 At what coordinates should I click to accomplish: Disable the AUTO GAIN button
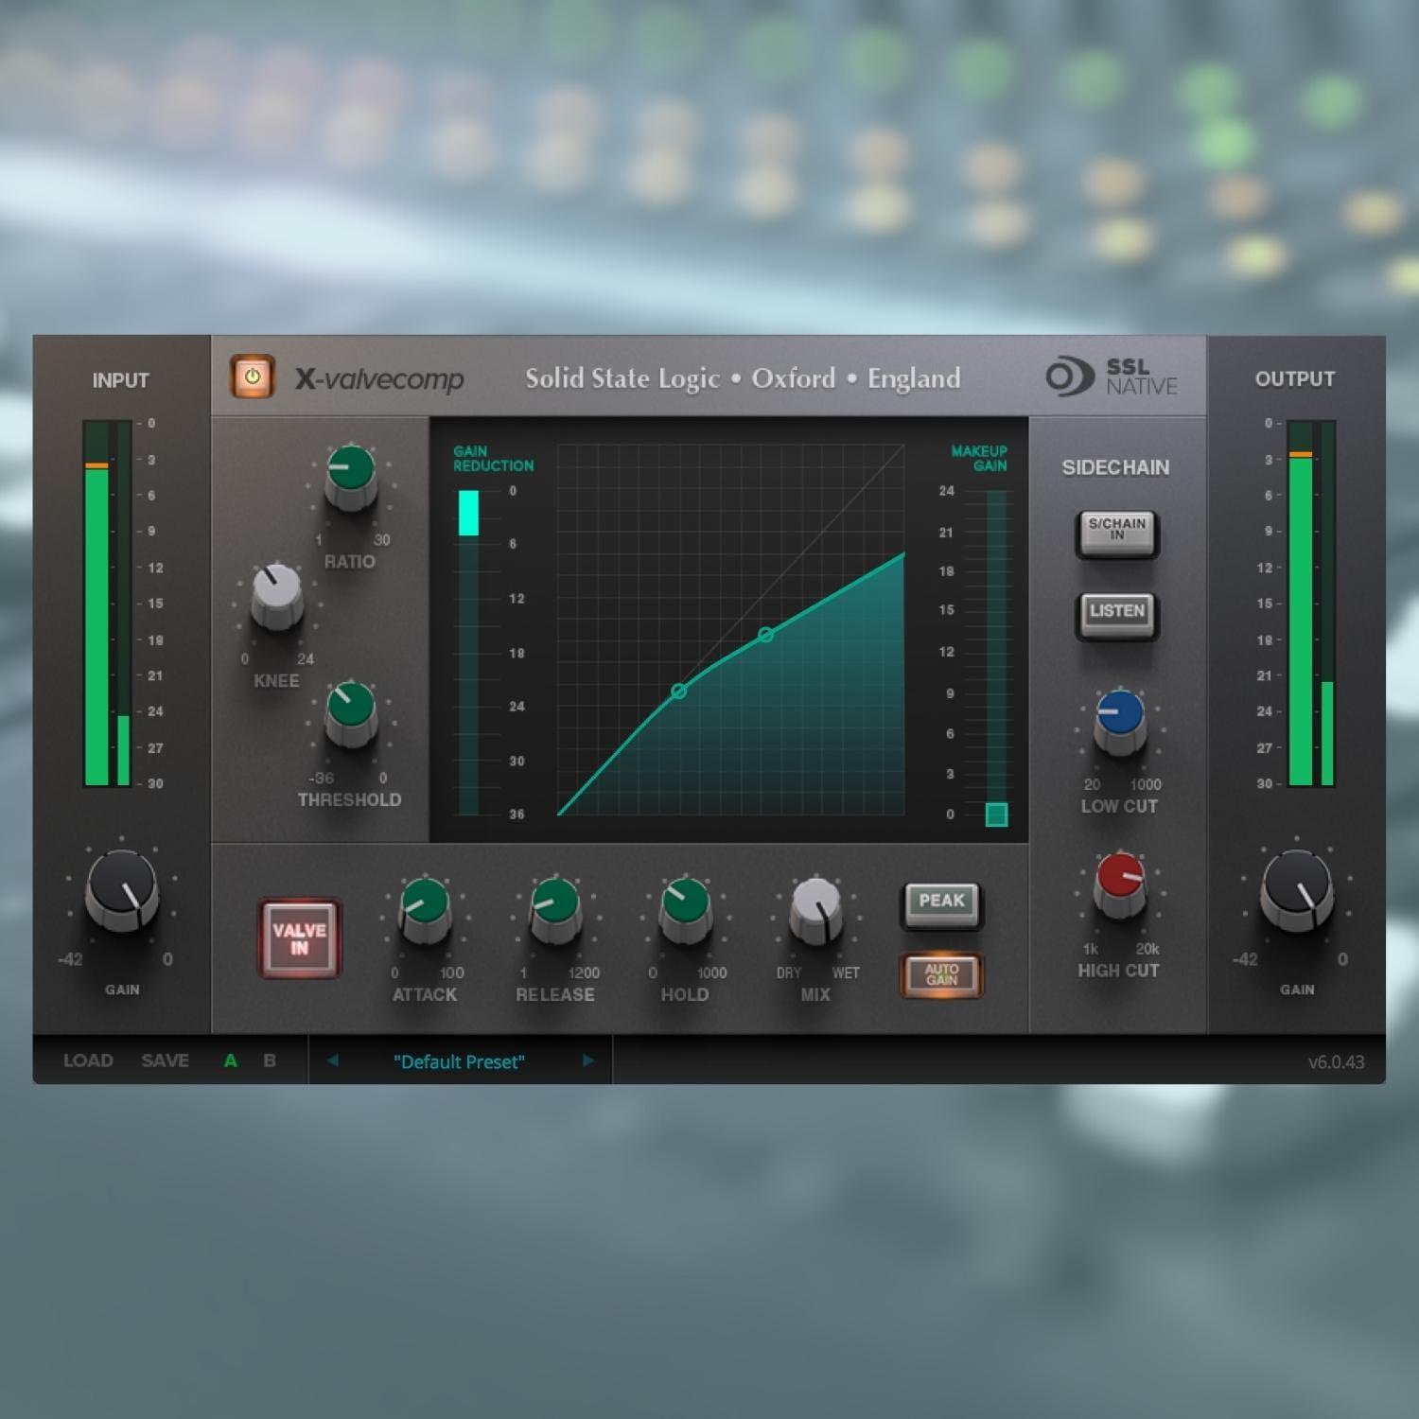click(x=942, y=974)
